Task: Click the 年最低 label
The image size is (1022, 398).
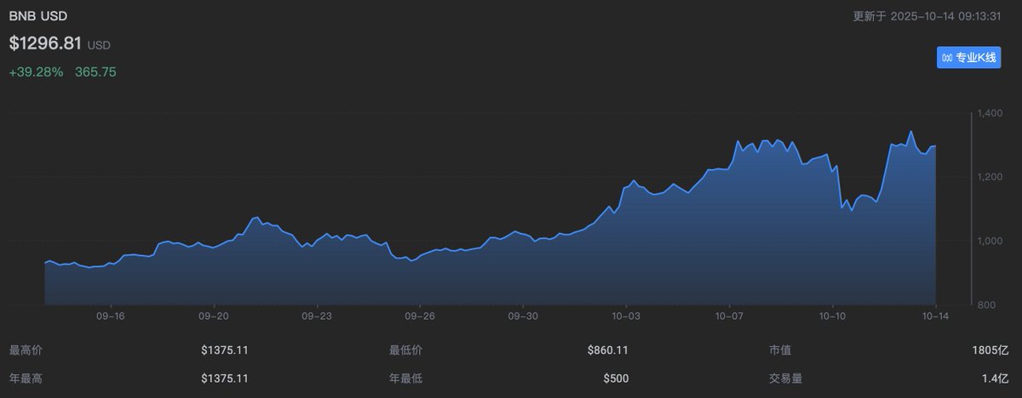Action: [405, 378]
